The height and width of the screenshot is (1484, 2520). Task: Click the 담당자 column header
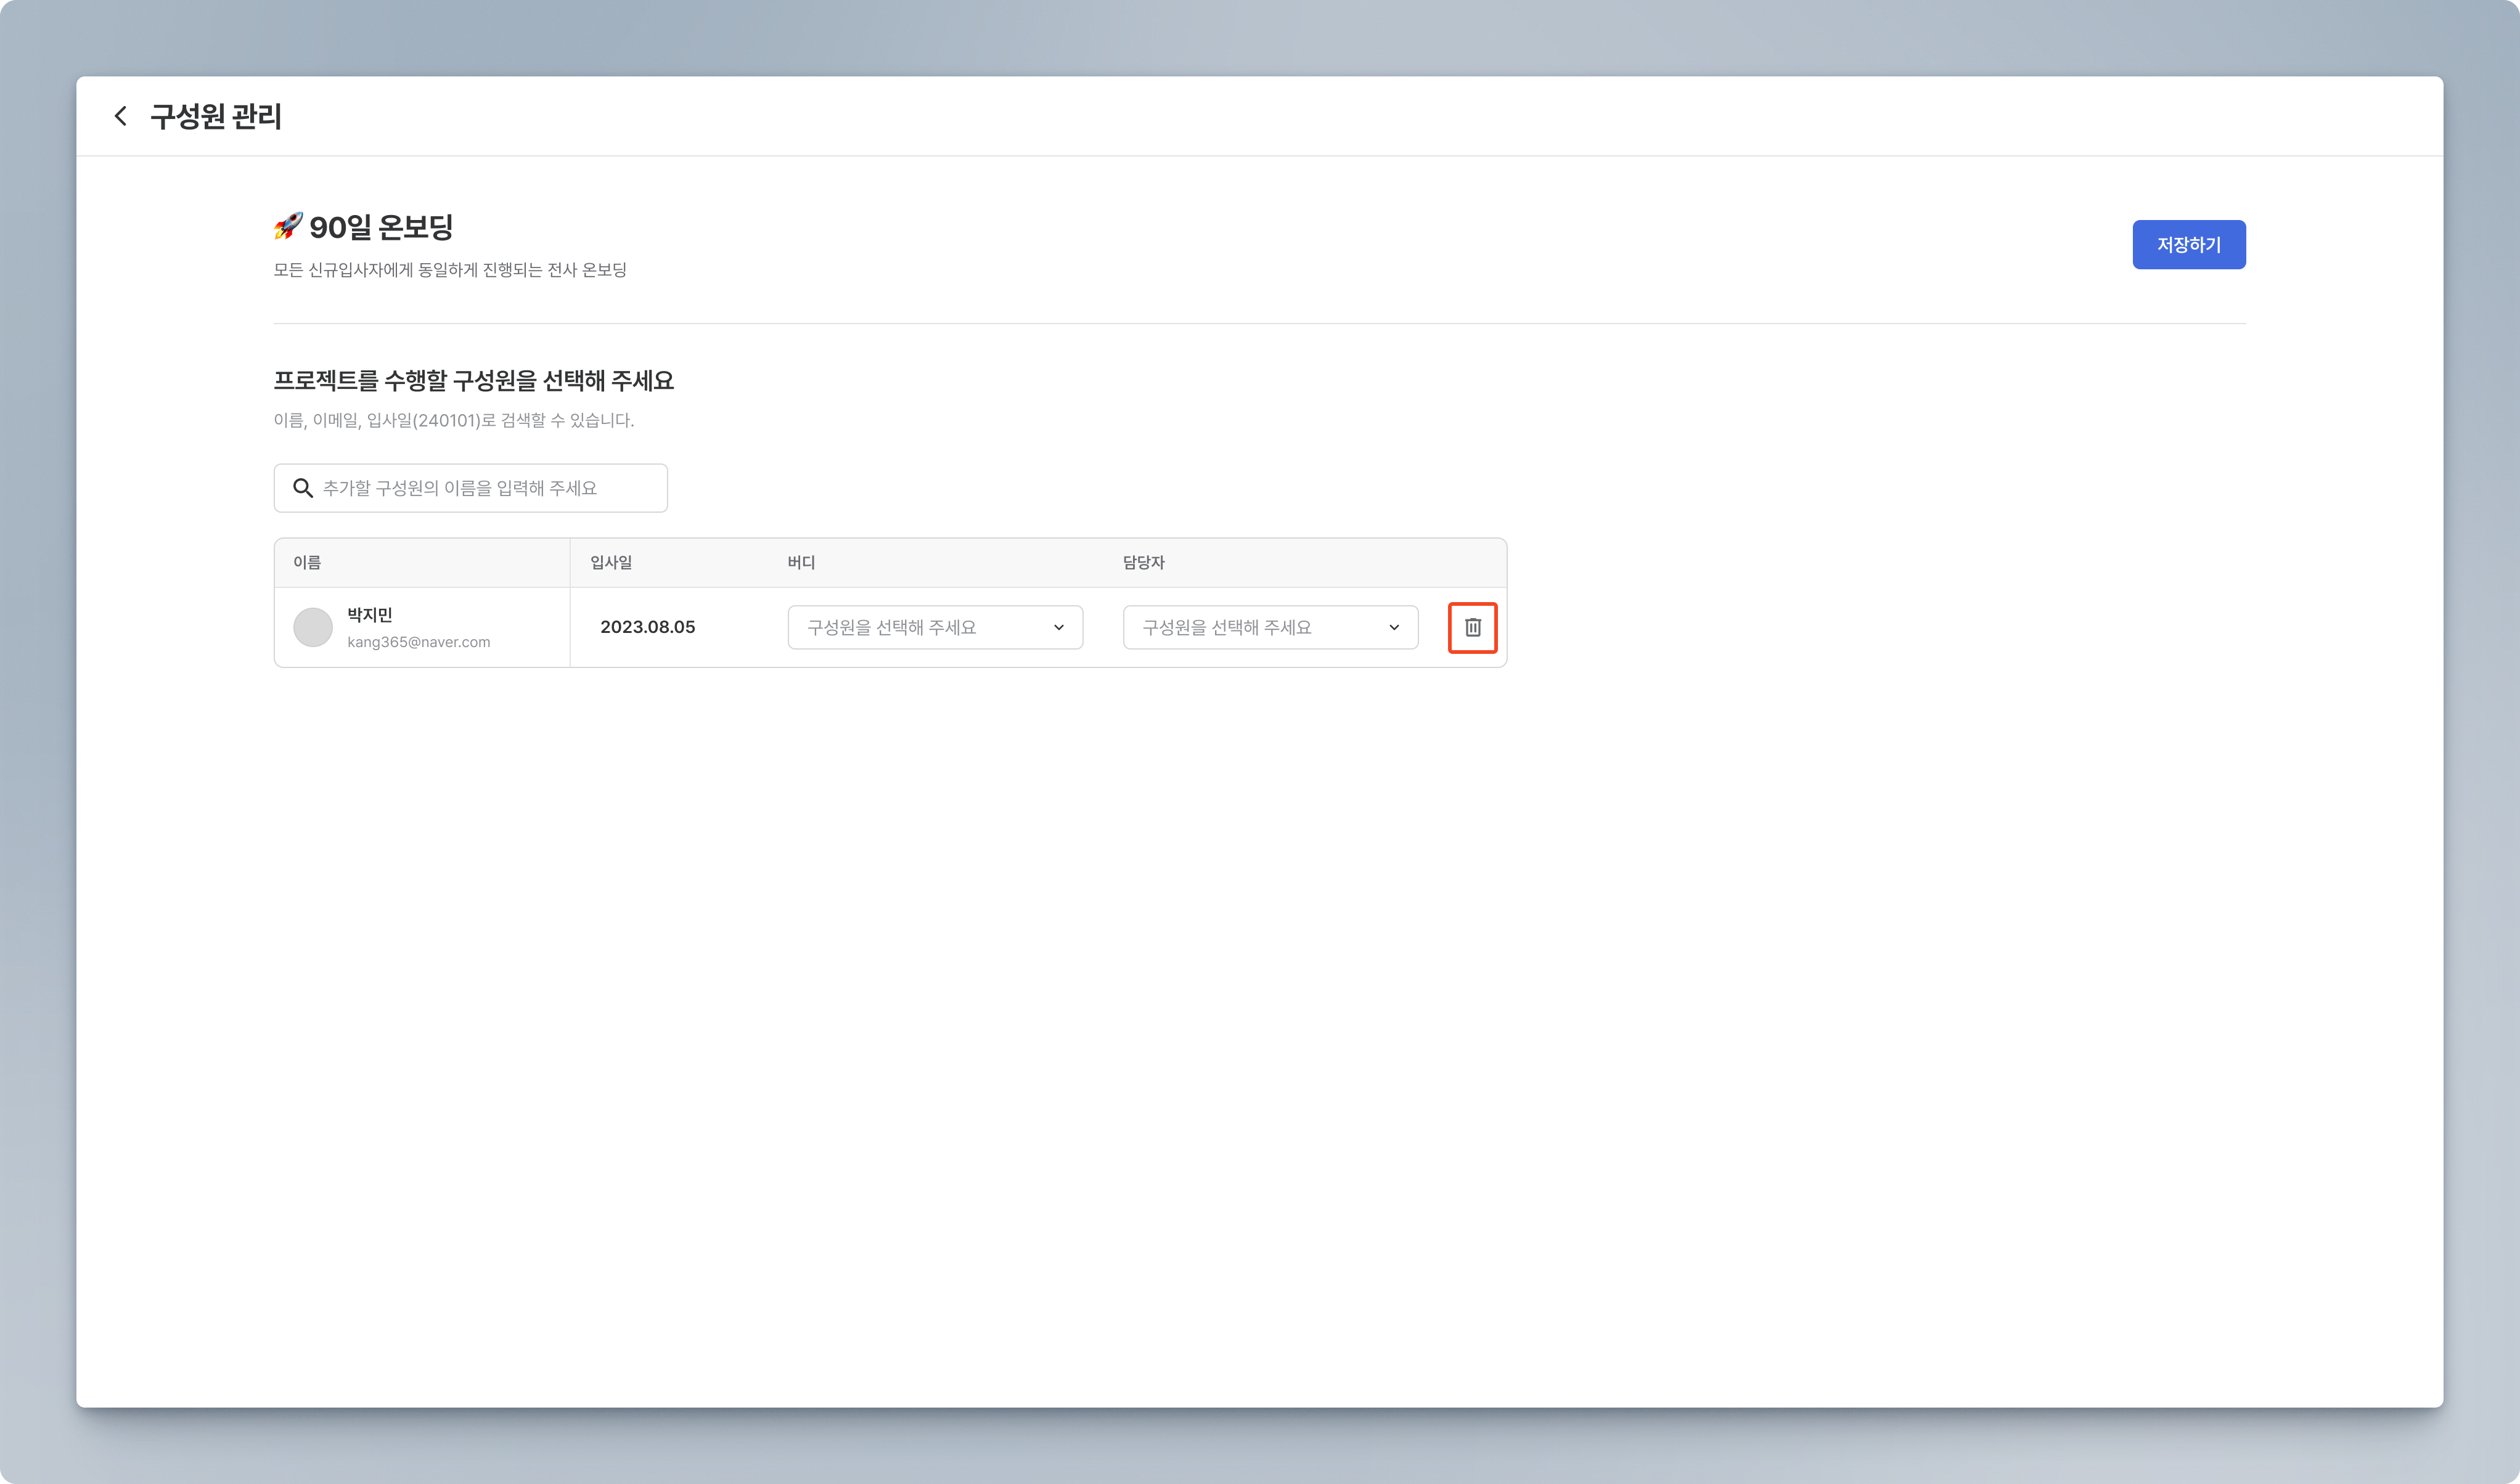pyautogui.click(x=1143, y=562)
